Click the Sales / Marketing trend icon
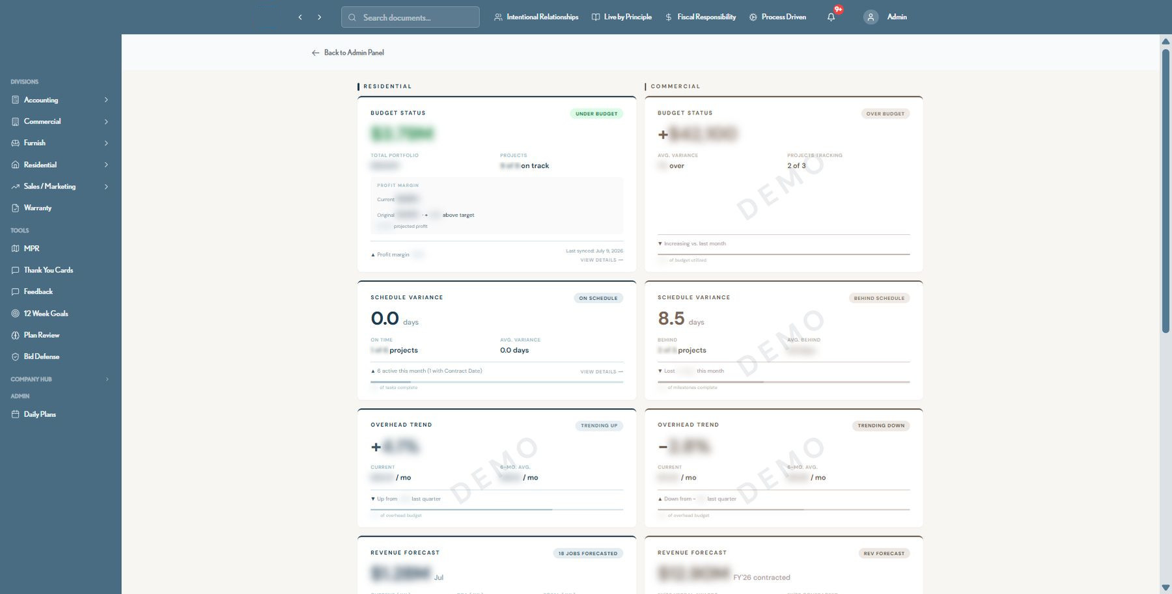The image size is (1172, 594). click(x=16, y=187)
